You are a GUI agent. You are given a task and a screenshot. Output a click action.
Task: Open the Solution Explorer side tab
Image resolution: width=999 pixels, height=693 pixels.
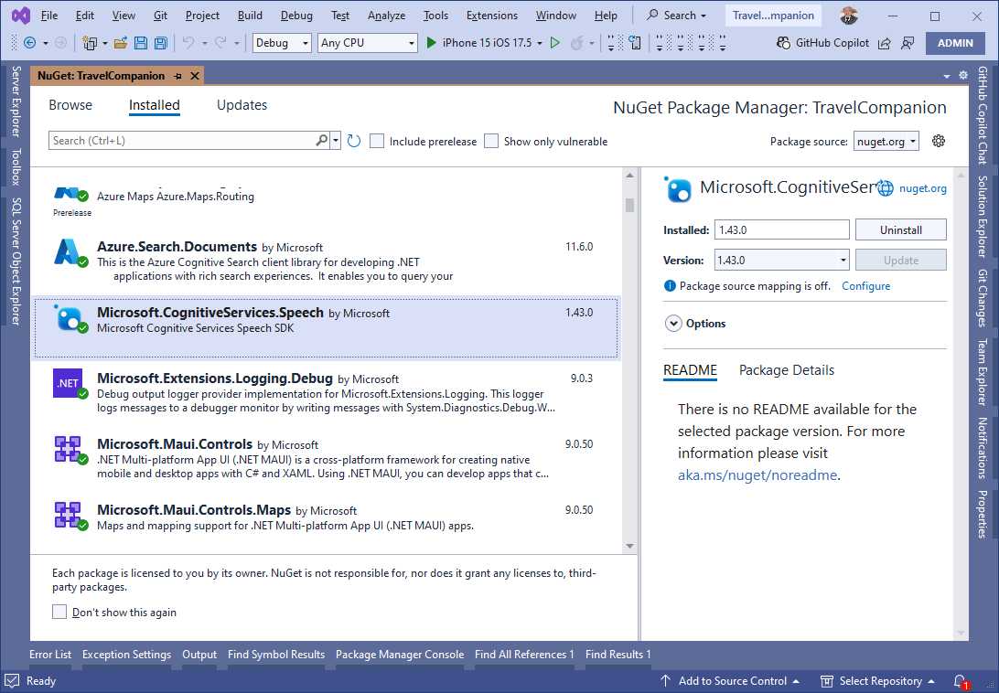[x=983, y=216]
